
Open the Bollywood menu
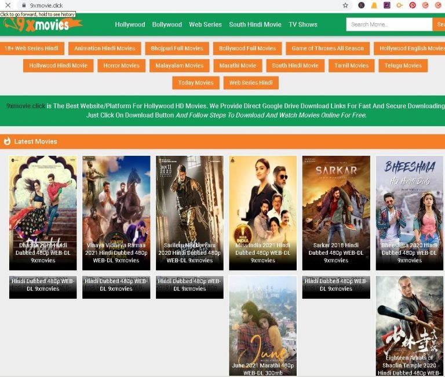[167, 24]
